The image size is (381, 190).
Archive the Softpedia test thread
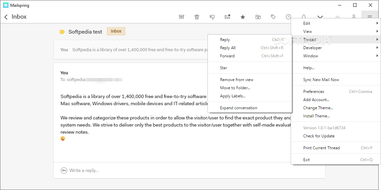pos(181,17)
